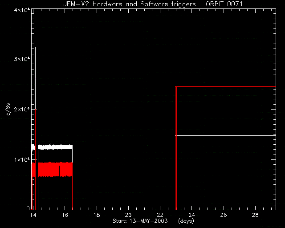Click the x-axis tick label '24'
The height and width of the screenshot is (228, 285).
tap(192, 215)
